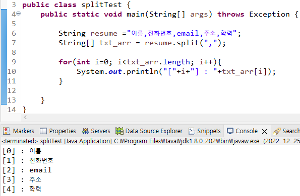Image resolution: width=300 pixels, height=196 pixels.
Task: Click the Data Source Explorer icon
Action: [x=119, y=131]
